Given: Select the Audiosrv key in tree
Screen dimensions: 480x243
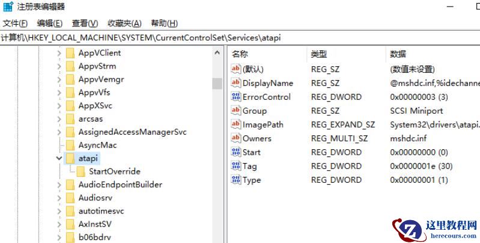Looking at the screenshot, I should [x=95, y=198].
